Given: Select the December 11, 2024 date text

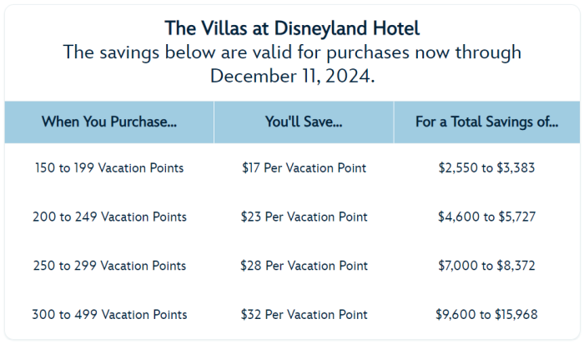Looking at the screenshot, I should (292, 76).
